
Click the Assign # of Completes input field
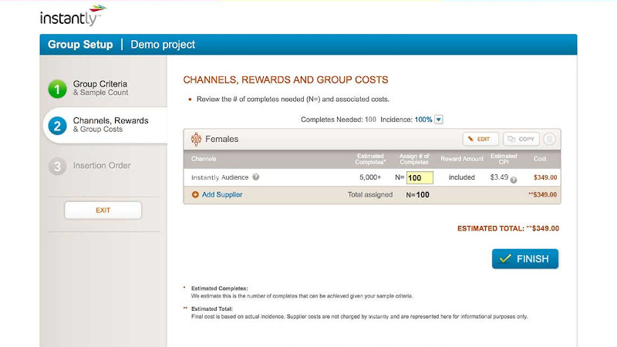(x=420, y=178)
